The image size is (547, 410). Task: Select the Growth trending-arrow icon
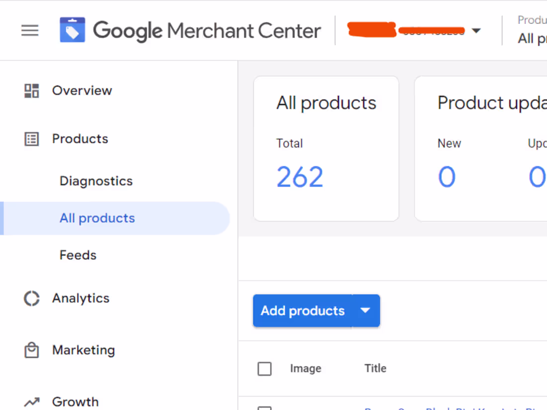pos(31,402)
